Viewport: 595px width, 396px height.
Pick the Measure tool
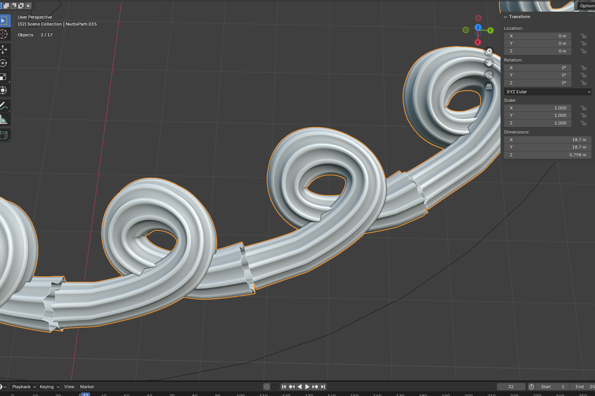[x=3, y=120]
